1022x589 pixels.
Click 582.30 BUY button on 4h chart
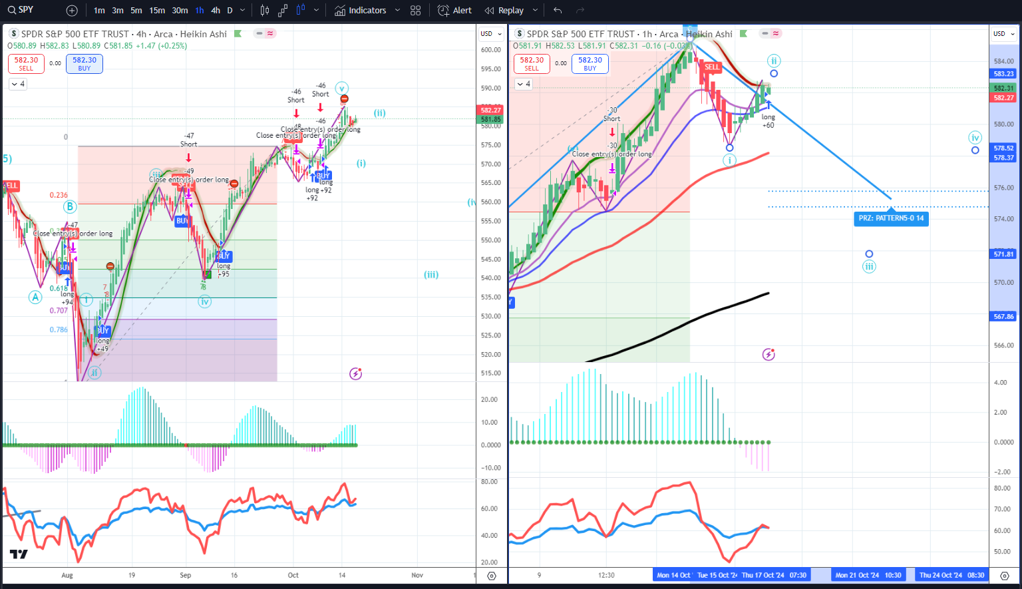click(x=85, y=63)
